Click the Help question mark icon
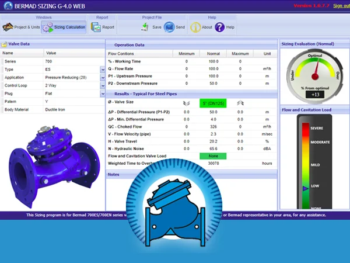Viewport: 350px width, 263px height. click(x=220, y=27)
